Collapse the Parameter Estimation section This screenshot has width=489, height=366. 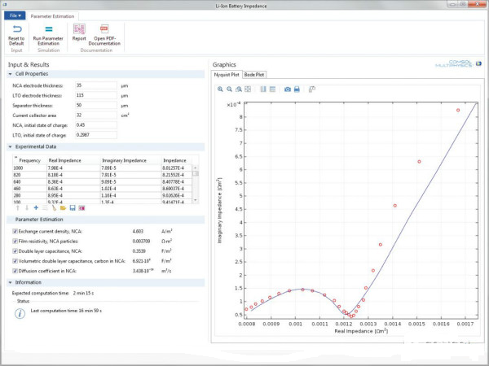[x=11, y=220]
